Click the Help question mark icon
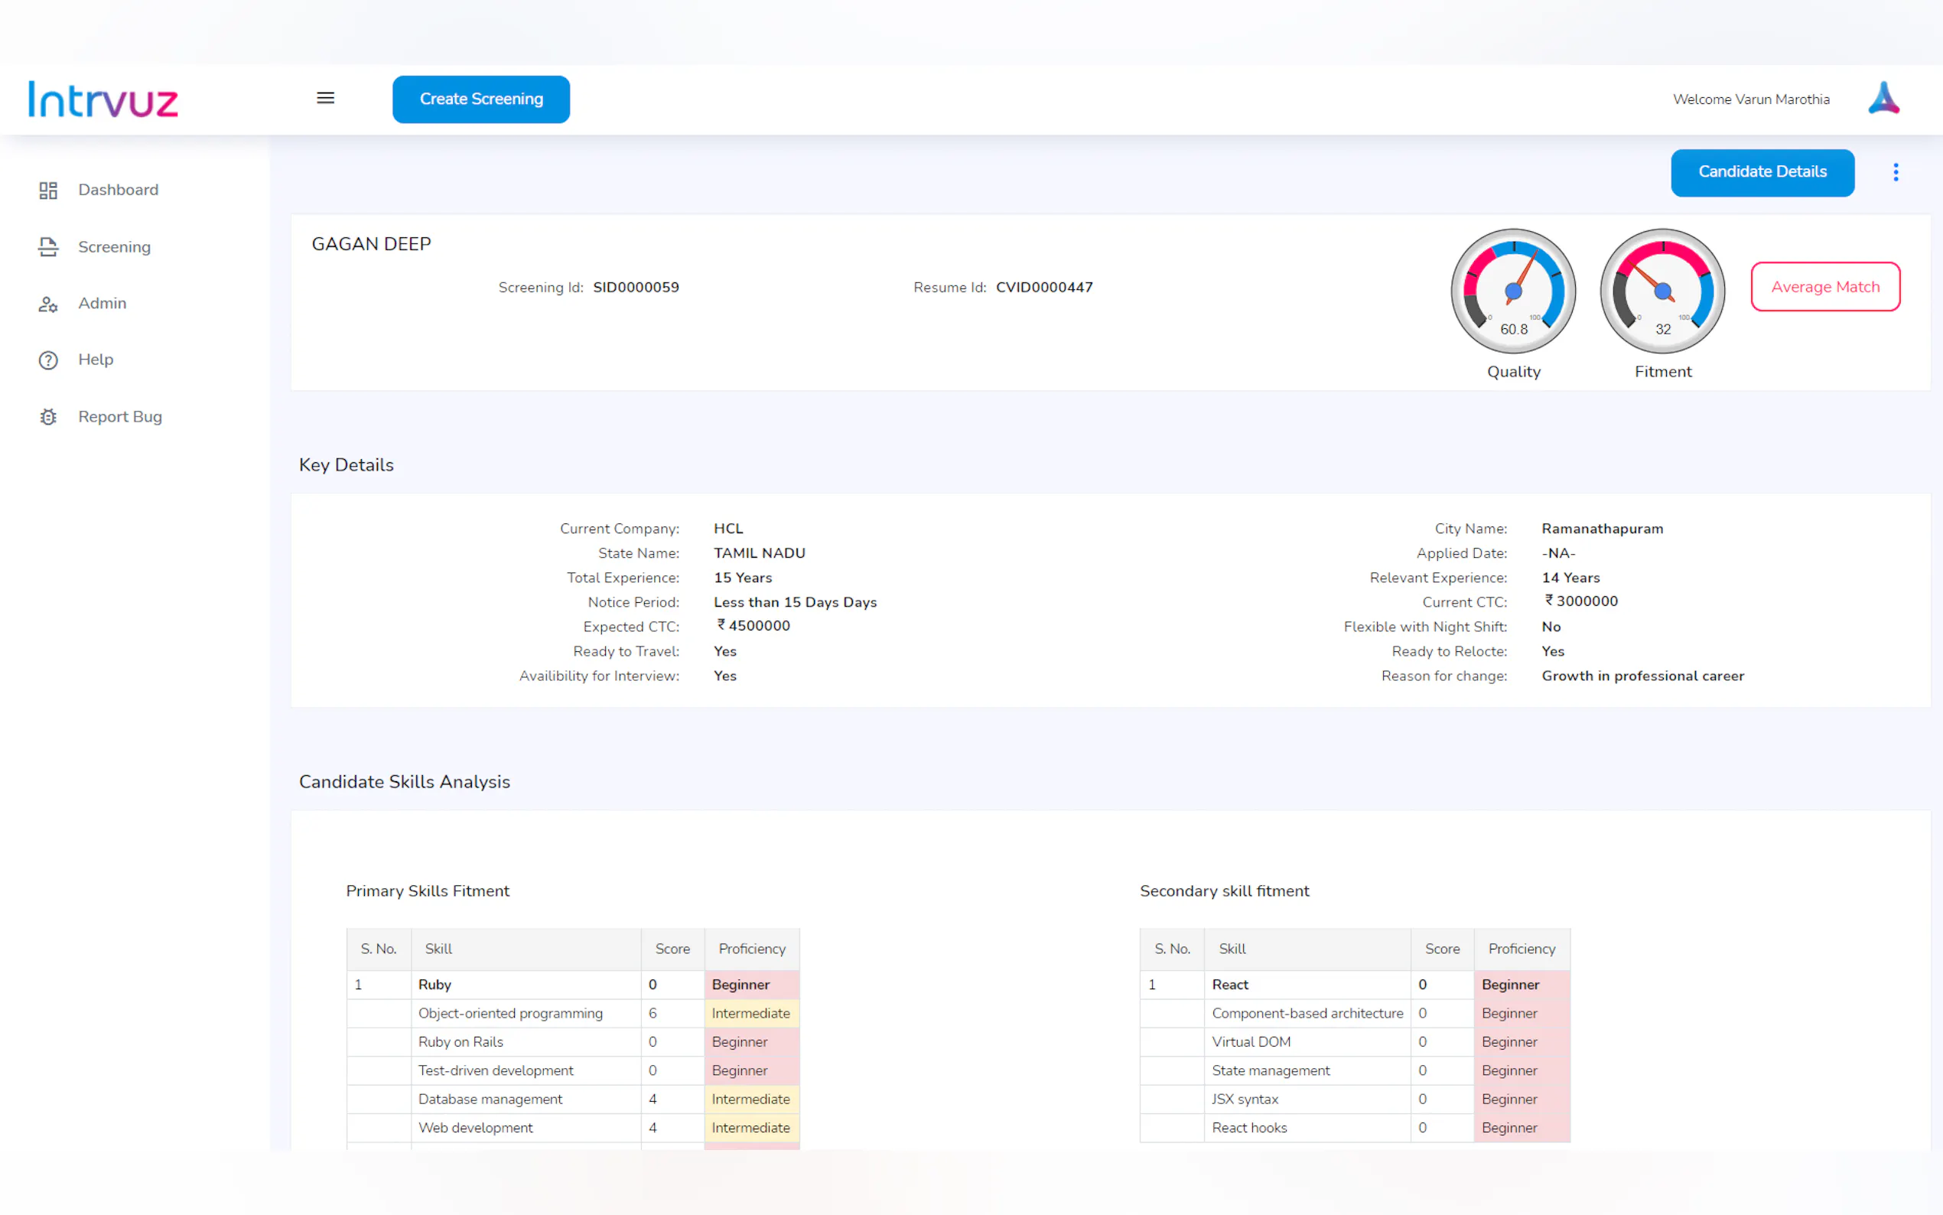 [x=48, y=360]
